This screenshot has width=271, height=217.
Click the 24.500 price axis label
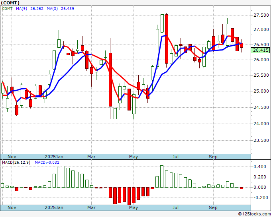[x=261, y=107]
